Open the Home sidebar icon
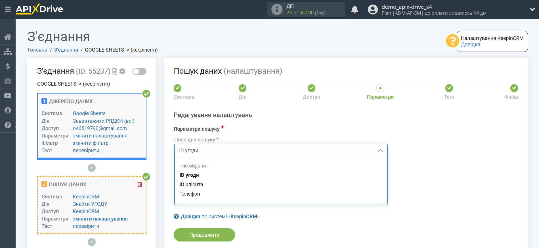Screen dimensions: 539x248 click(x=8, y=37)
